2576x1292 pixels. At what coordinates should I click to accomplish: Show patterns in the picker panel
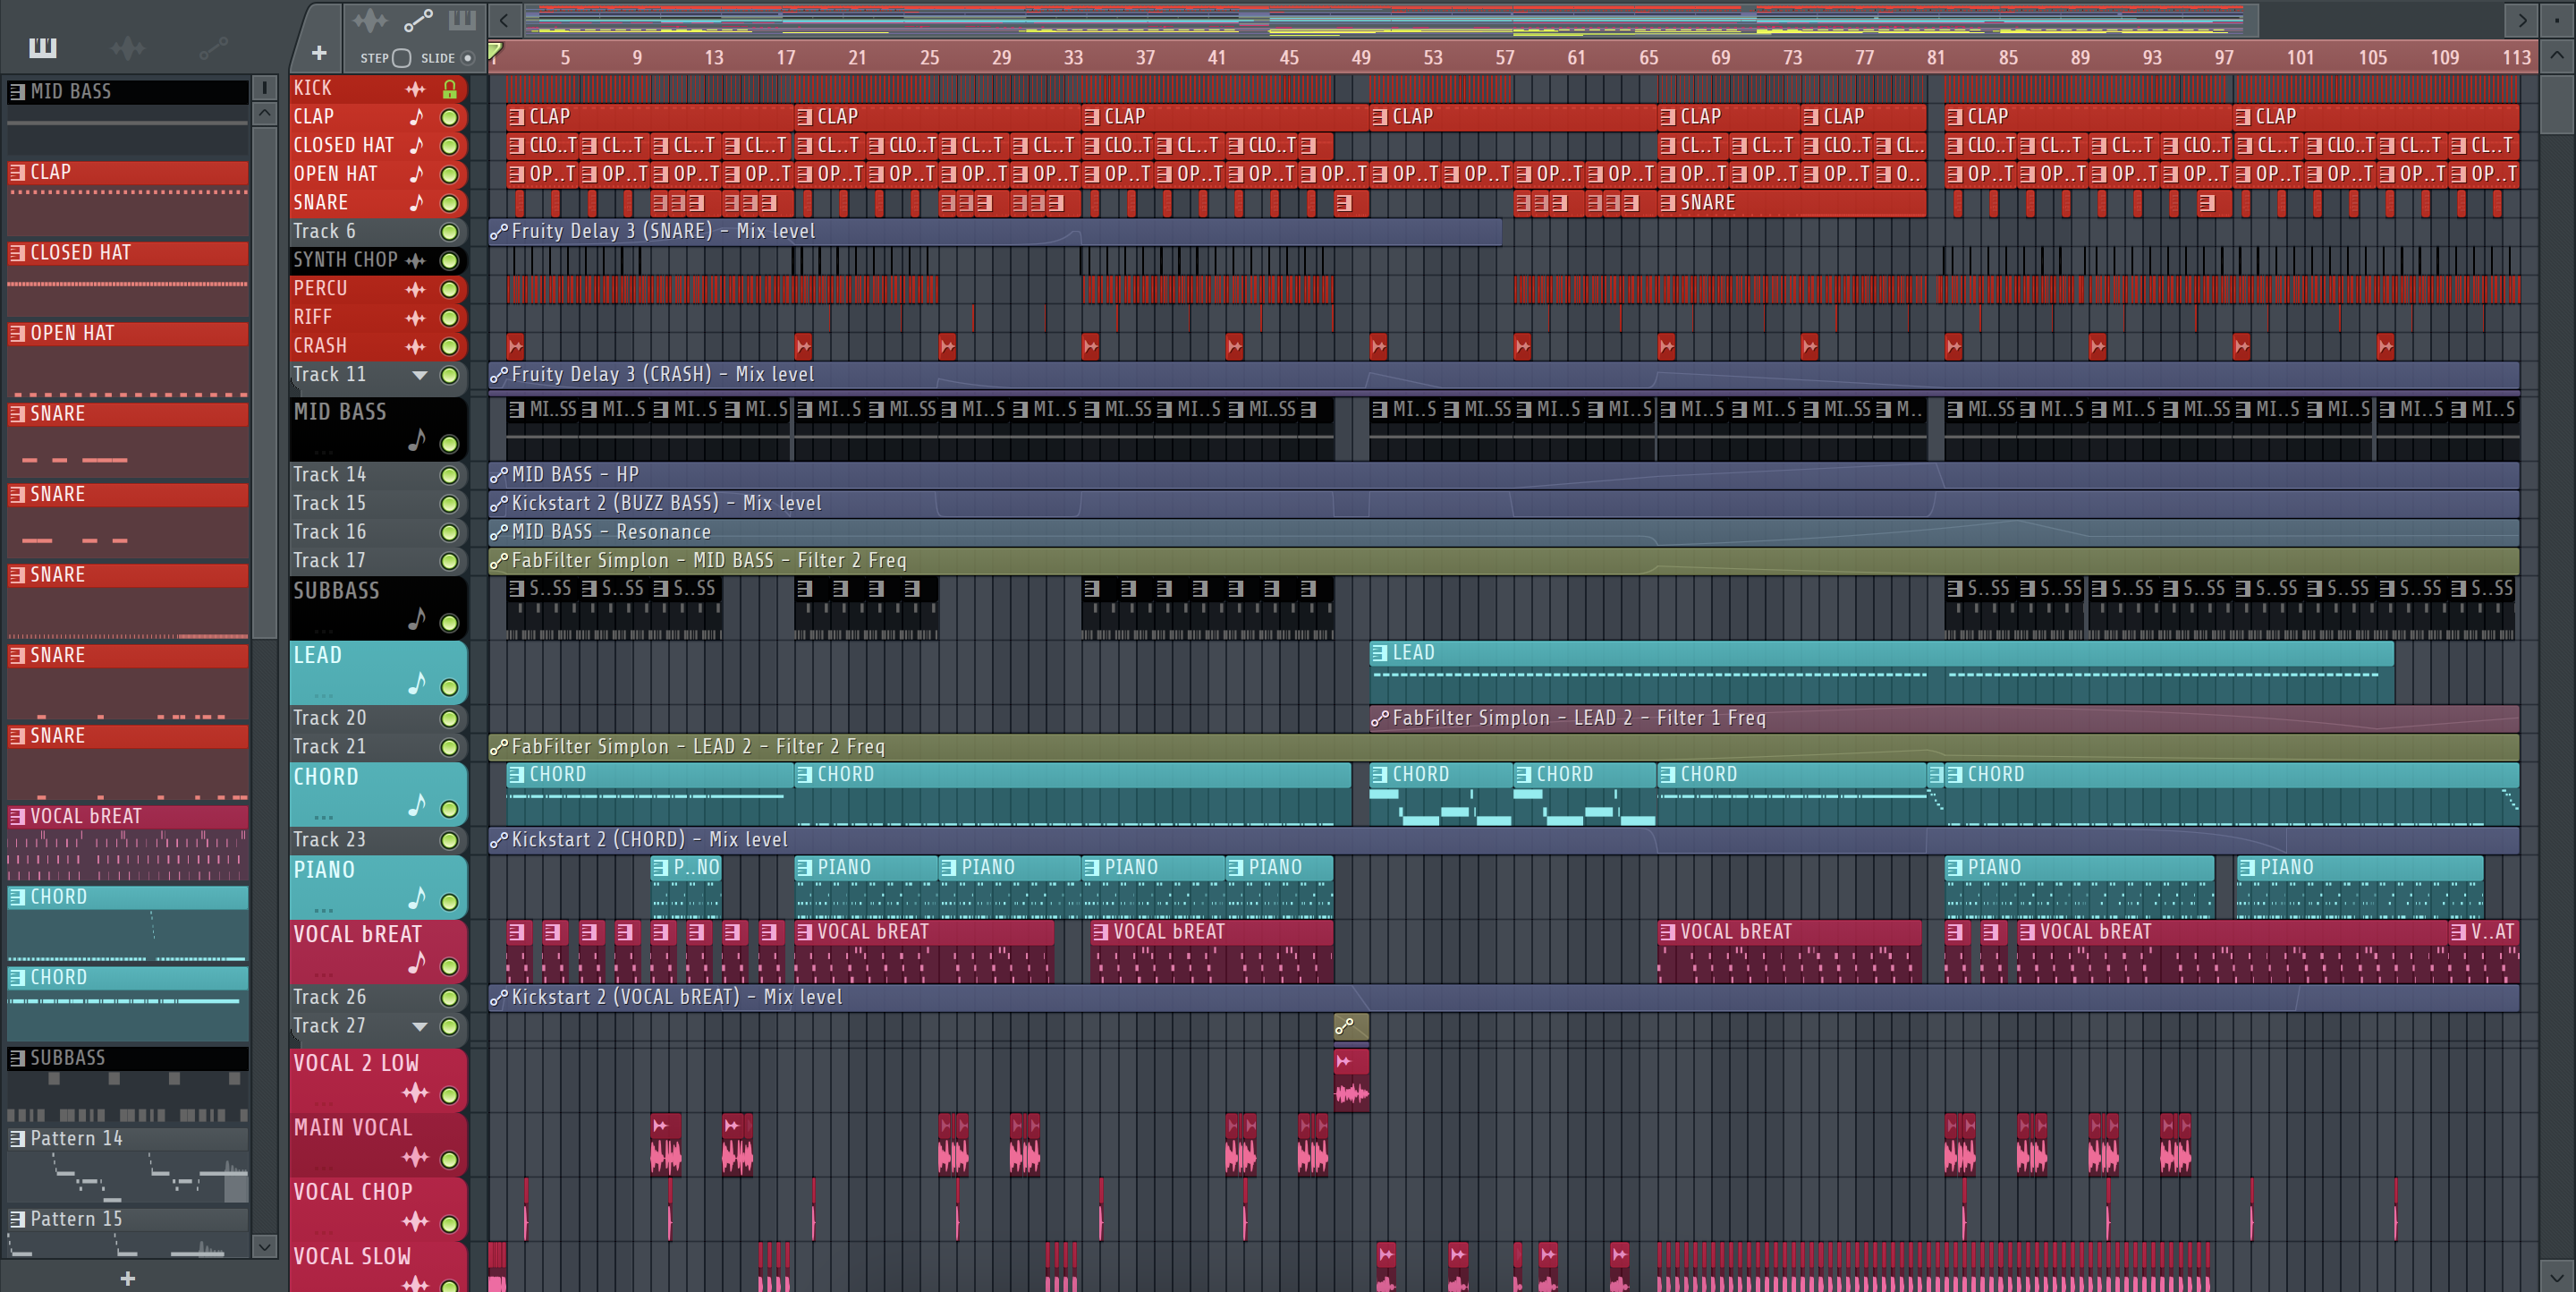[x=43, y=47]
